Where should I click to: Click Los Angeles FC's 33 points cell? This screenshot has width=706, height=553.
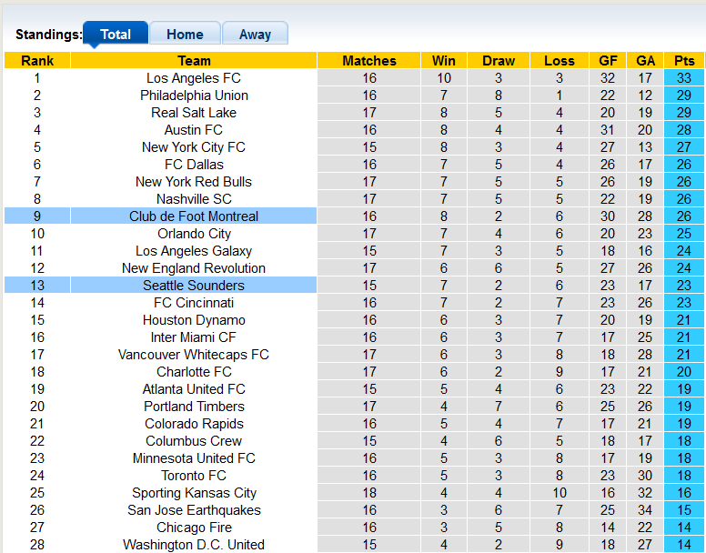[x=684, y=78]
